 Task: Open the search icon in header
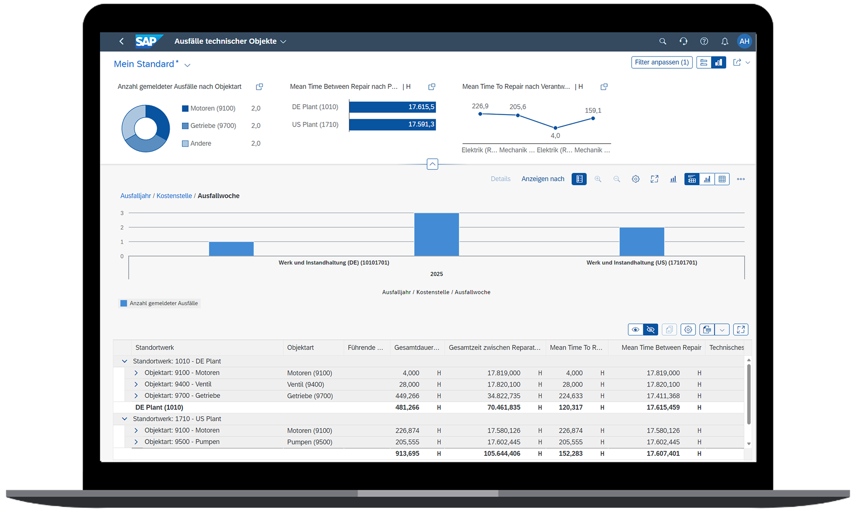(663, 41)
